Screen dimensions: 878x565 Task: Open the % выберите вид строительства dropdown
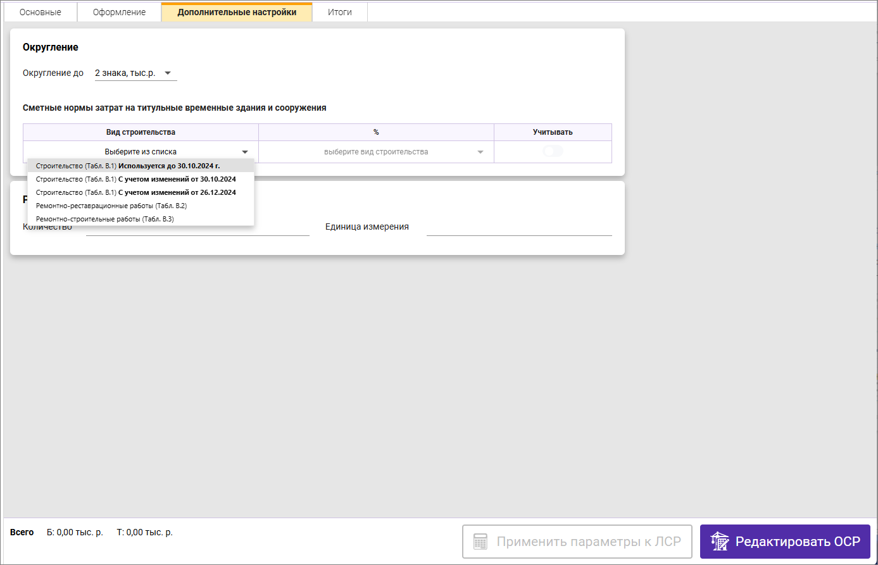click(x=376, y=152)
